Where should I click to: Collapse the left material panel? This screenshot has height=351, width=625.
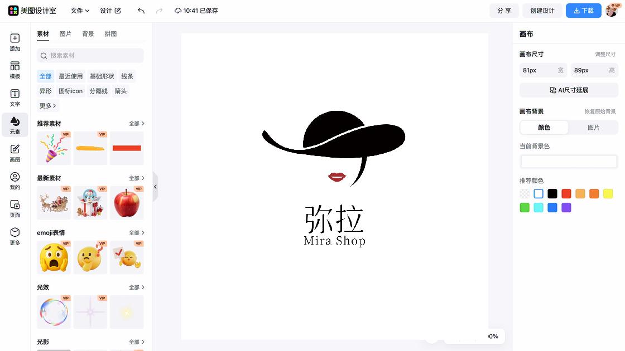156,187
